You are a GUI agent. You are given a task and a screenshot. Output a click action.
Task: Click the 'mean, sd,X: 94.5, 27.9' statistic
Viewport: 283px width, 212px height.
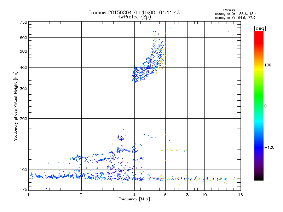click(x=235, y=18)
